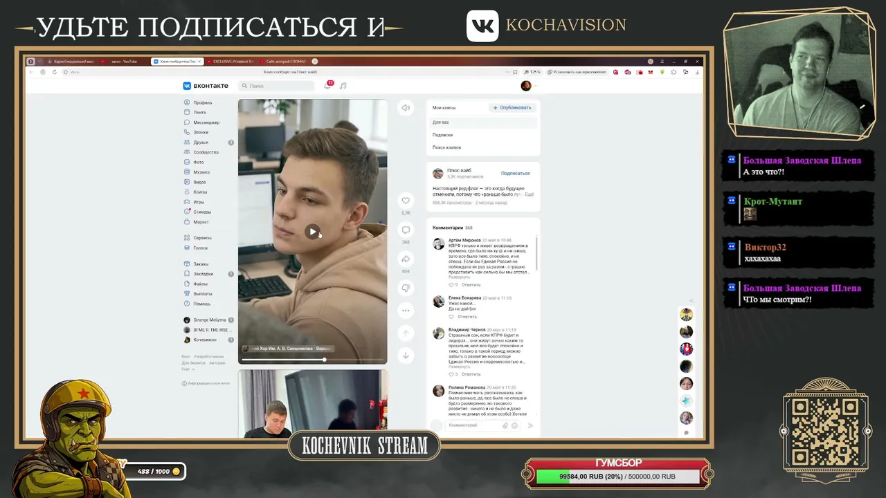Subscribe to Плюс вайб with Подписаться
Image resolution: width=886 pixels, height=498 pixels.
pyautogui.click(x=515, y=174)
